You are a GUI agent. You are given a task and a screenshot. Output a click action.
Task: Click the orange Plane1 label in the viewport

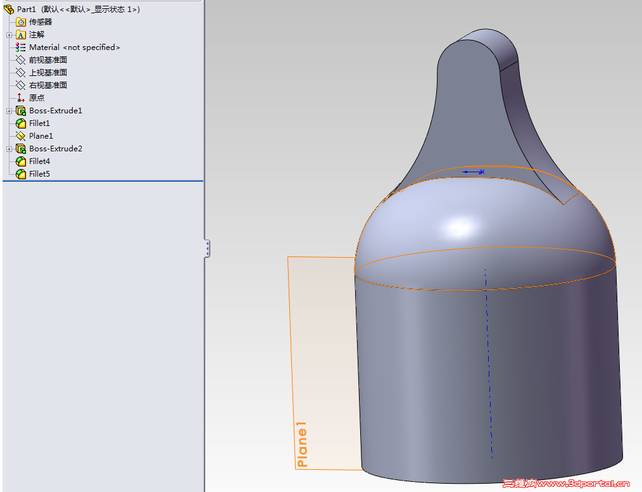pyautogui.click(x=302, y=445)
